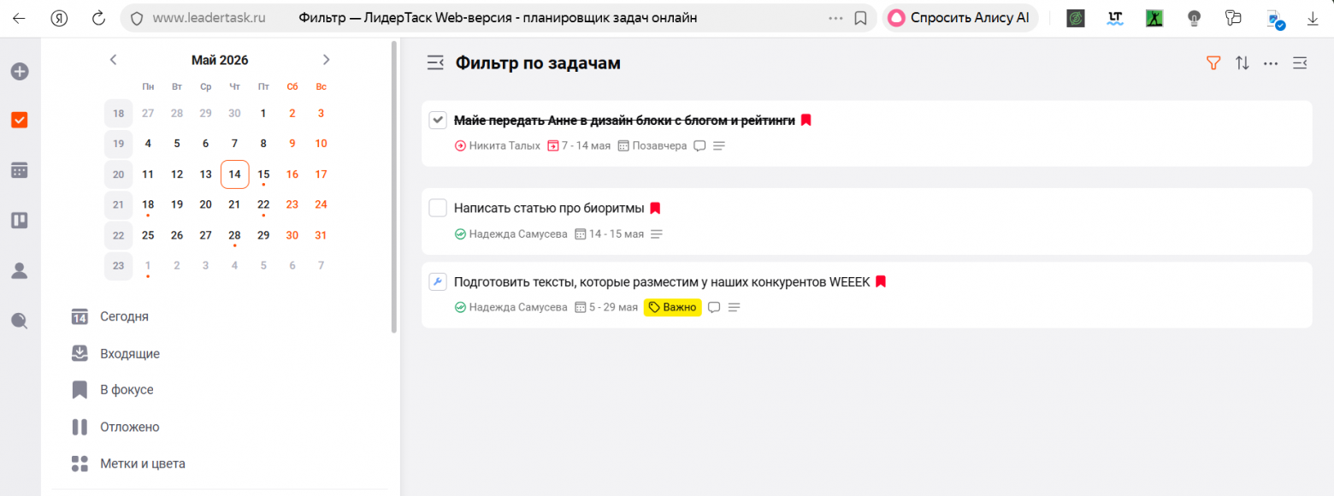Open В фокусе in sidebar
1334x496 pixels.
point(127,390)
